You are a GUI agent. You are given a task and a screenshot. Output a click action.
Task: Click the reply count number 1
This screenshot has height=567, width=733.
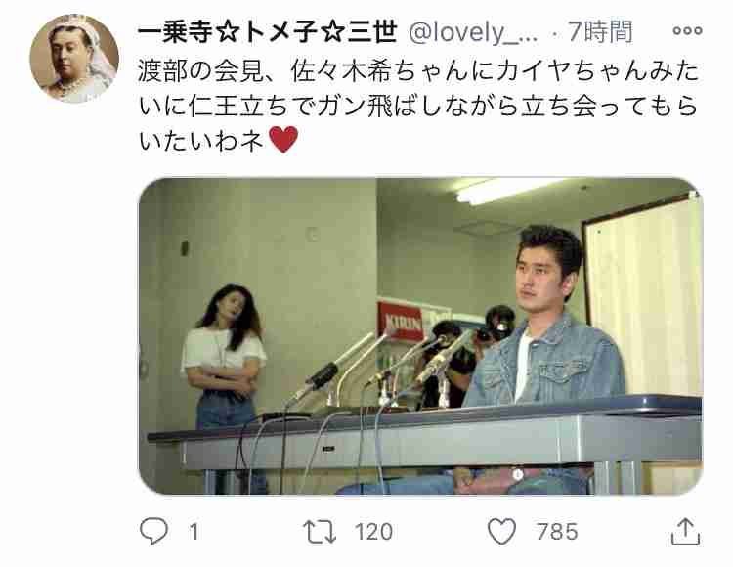click(194, 532)
